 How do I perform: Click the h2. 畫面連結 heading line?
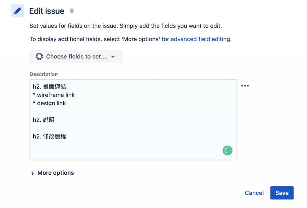click(x=49, y=87)
